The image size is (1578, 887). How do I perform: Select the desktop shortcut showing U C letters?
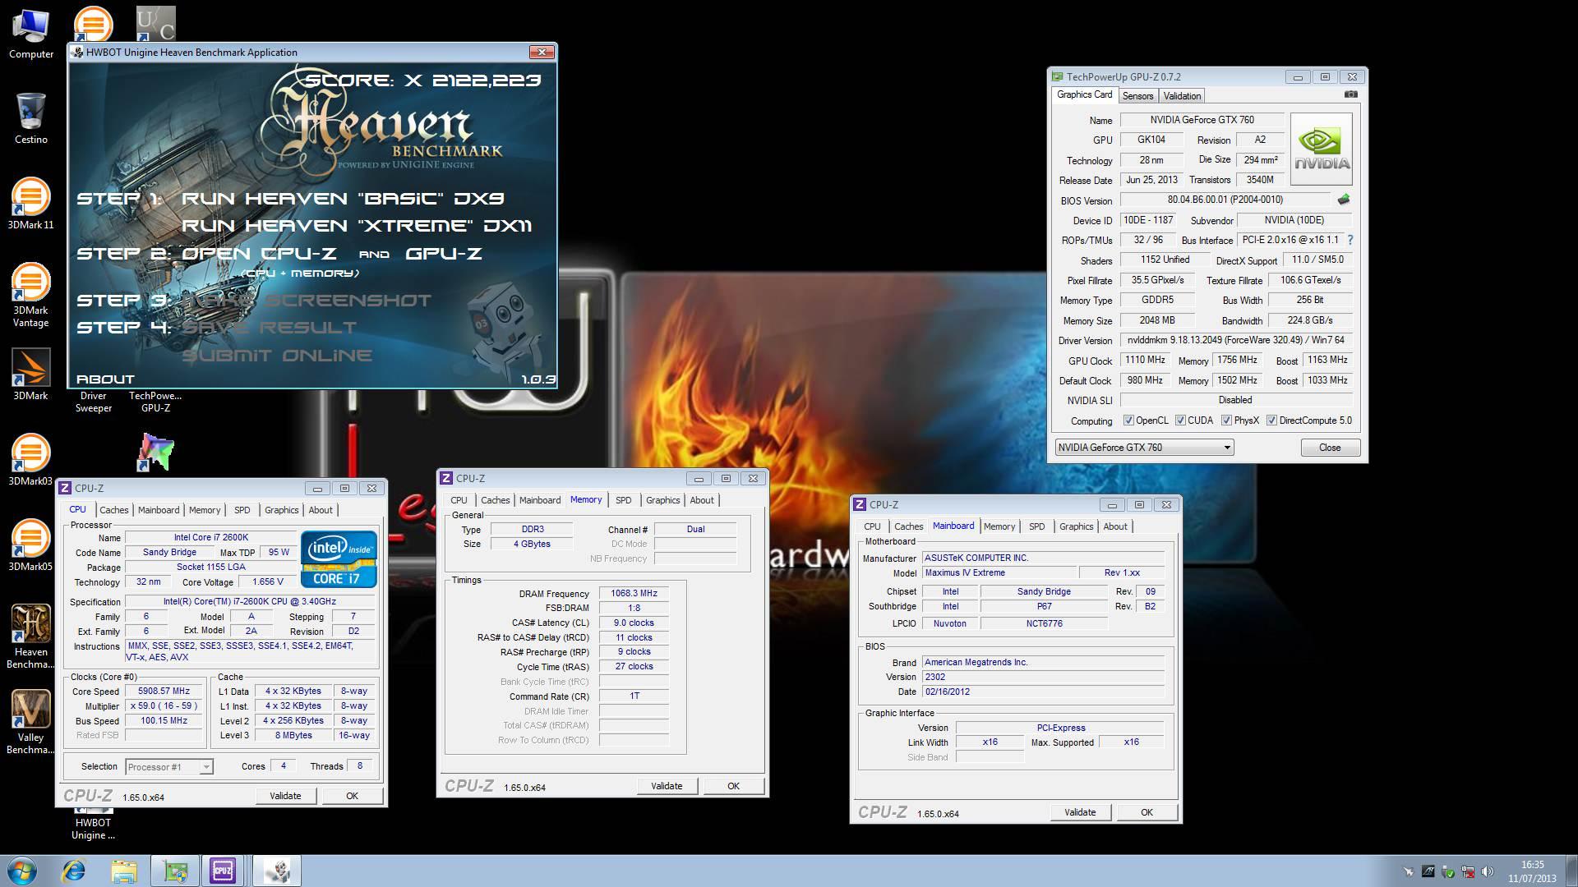pyautogui.click(x=155, y=24)
